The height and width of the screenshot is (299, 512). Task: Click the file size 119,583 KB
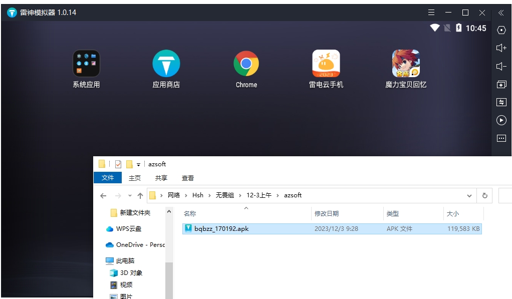[463, 229]
